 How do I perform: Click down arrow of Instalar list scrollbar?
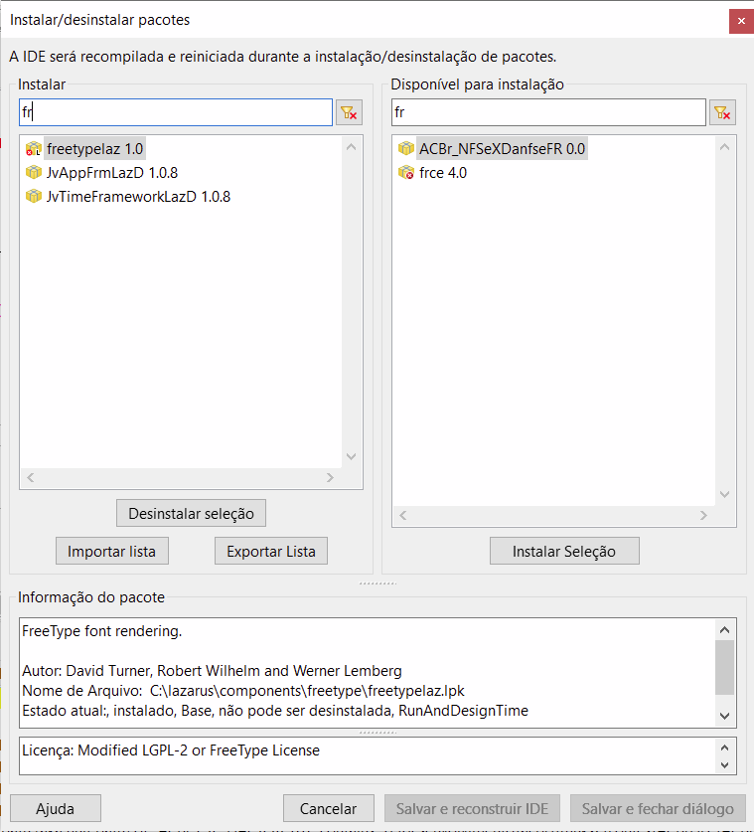pos(351,456)
